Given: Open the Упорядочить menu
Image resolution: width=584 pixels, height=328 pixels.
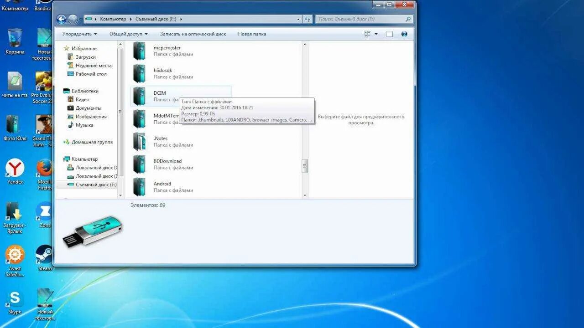Looking at the screenshot, I should (x=80, y=34).
